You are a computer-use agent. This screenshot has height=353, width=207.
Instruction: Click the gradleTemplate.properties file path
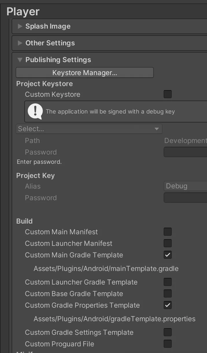114,319
